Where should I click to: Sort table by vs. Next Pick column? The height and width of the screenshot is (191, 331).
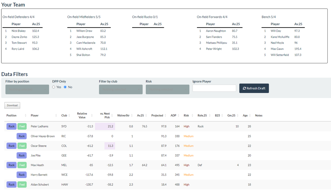tap(105, 115)
